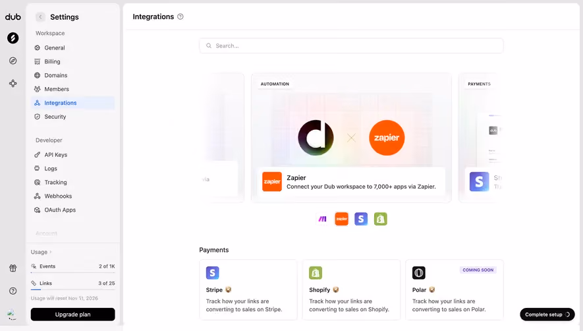Click the Links usage row

tap(73, 284)
